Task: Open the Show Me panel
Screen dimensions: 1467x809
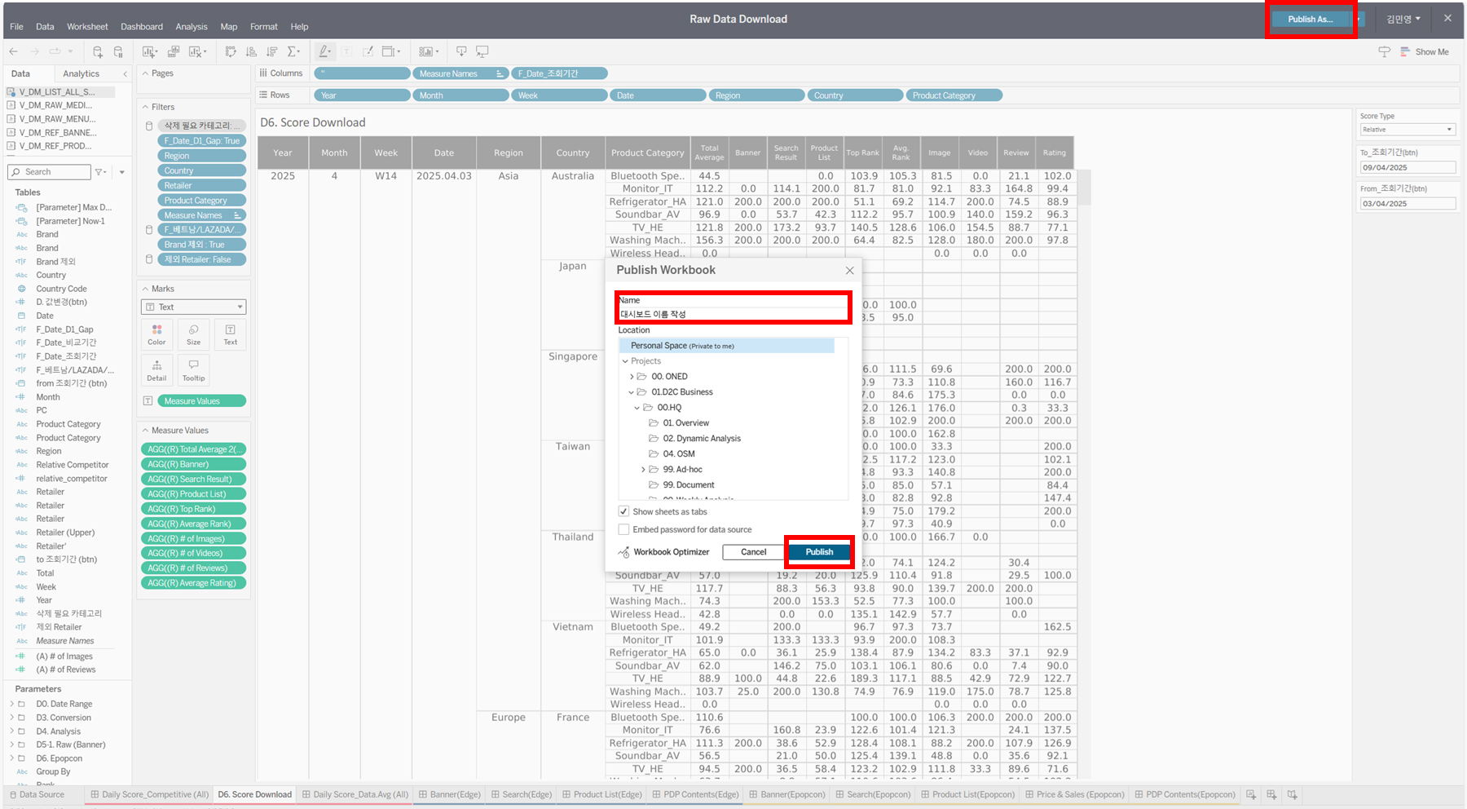Action: coord(1424,51)
